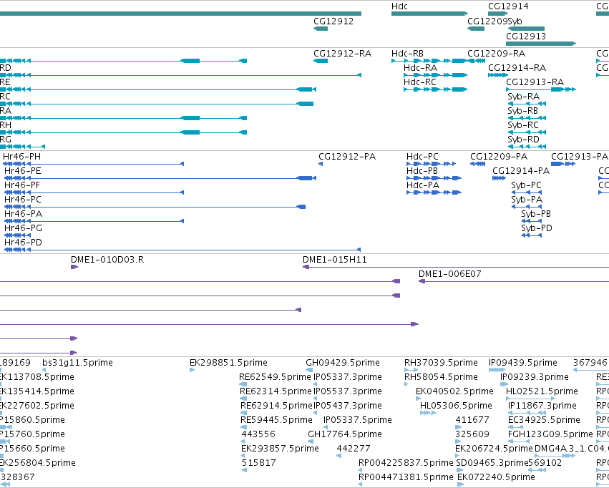This screenshot has height=488, width=609.
Task: Click EST RE59445.5prime
Action: (276, 421)
